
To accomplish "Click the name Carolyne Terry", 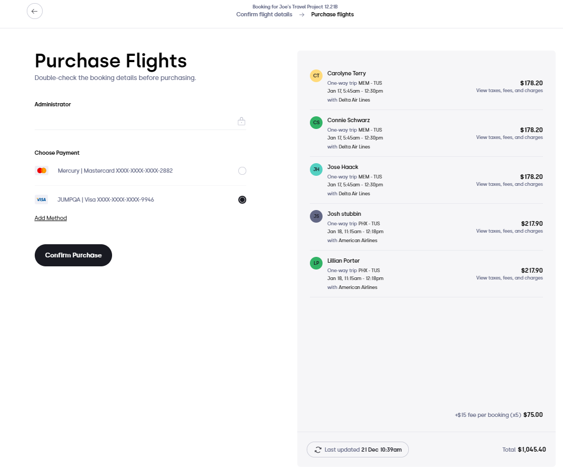I will pos(347,73).
